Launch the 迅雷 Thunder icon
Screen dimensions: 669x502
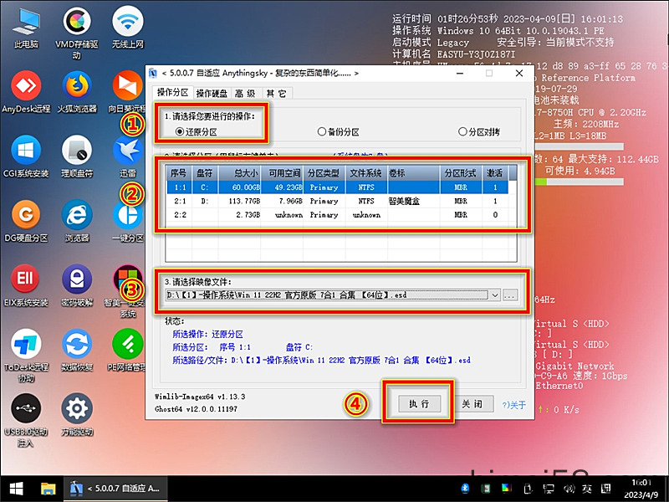point(128,156)
